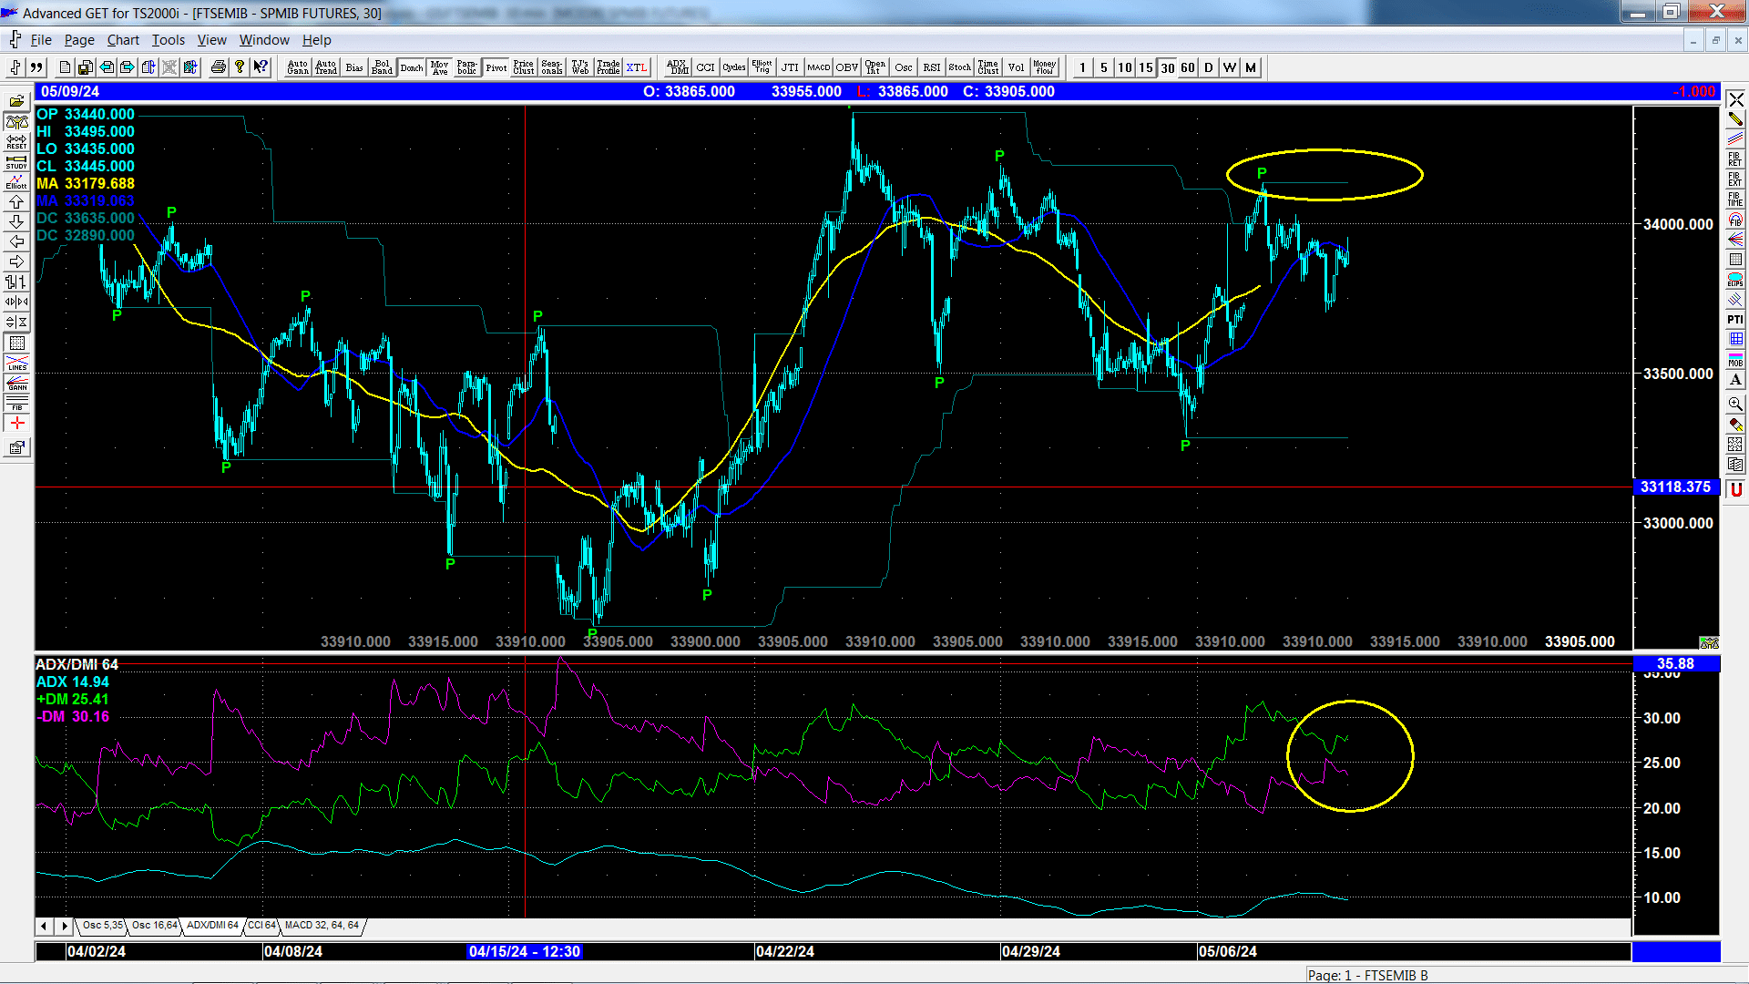Toggle the Parabolic indicator
The height and width of the screenshot is (984, 1749).
467,67
